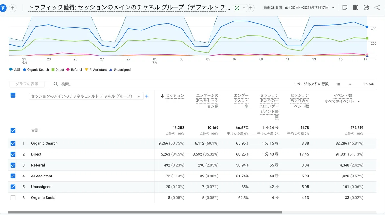The image size is (385, 215).
Task: Share this report with the share icon
Action: click(377, 8)
